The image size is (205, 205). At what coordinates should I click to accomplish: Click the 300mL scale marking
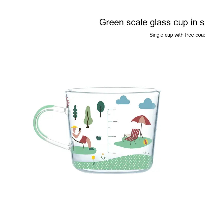pyautogui.click(x=115, y=121)
